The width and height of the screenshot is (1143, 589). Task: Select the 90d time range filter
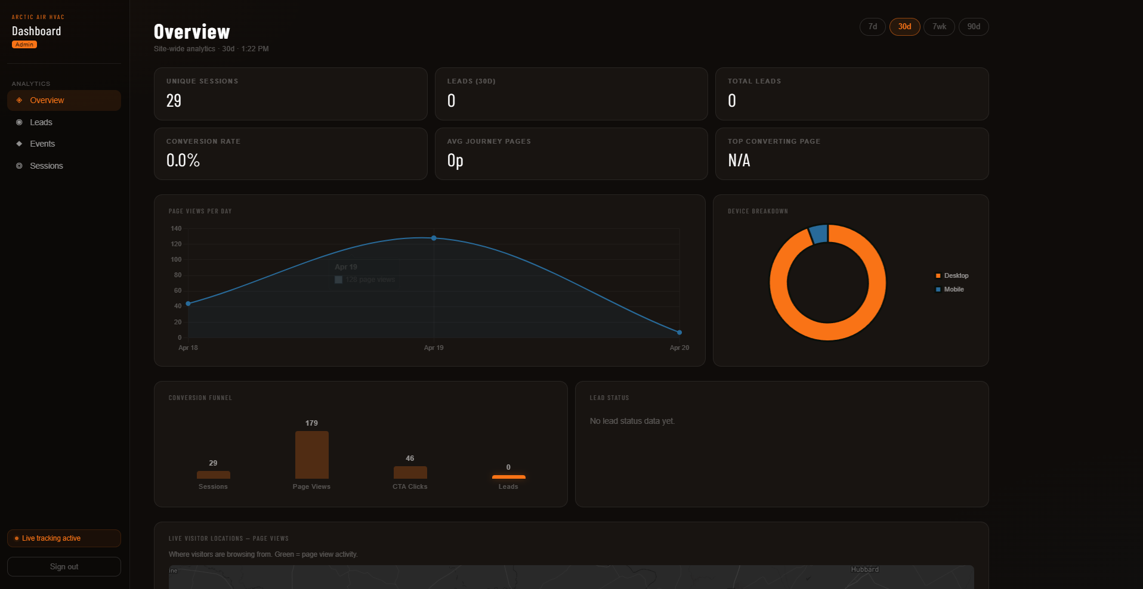pos(973,27)
